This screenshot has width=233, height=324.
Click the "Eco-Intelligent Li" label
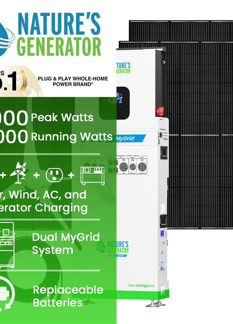point(141,285)
